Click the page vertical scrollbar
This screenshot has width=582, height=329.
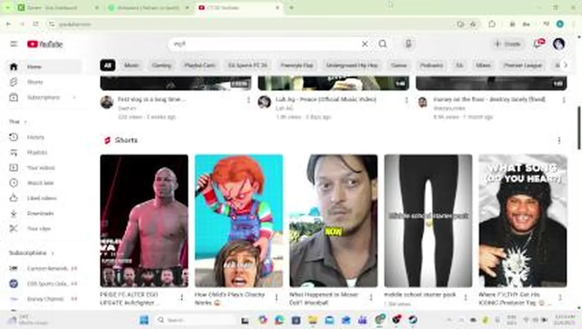(579, 128)
